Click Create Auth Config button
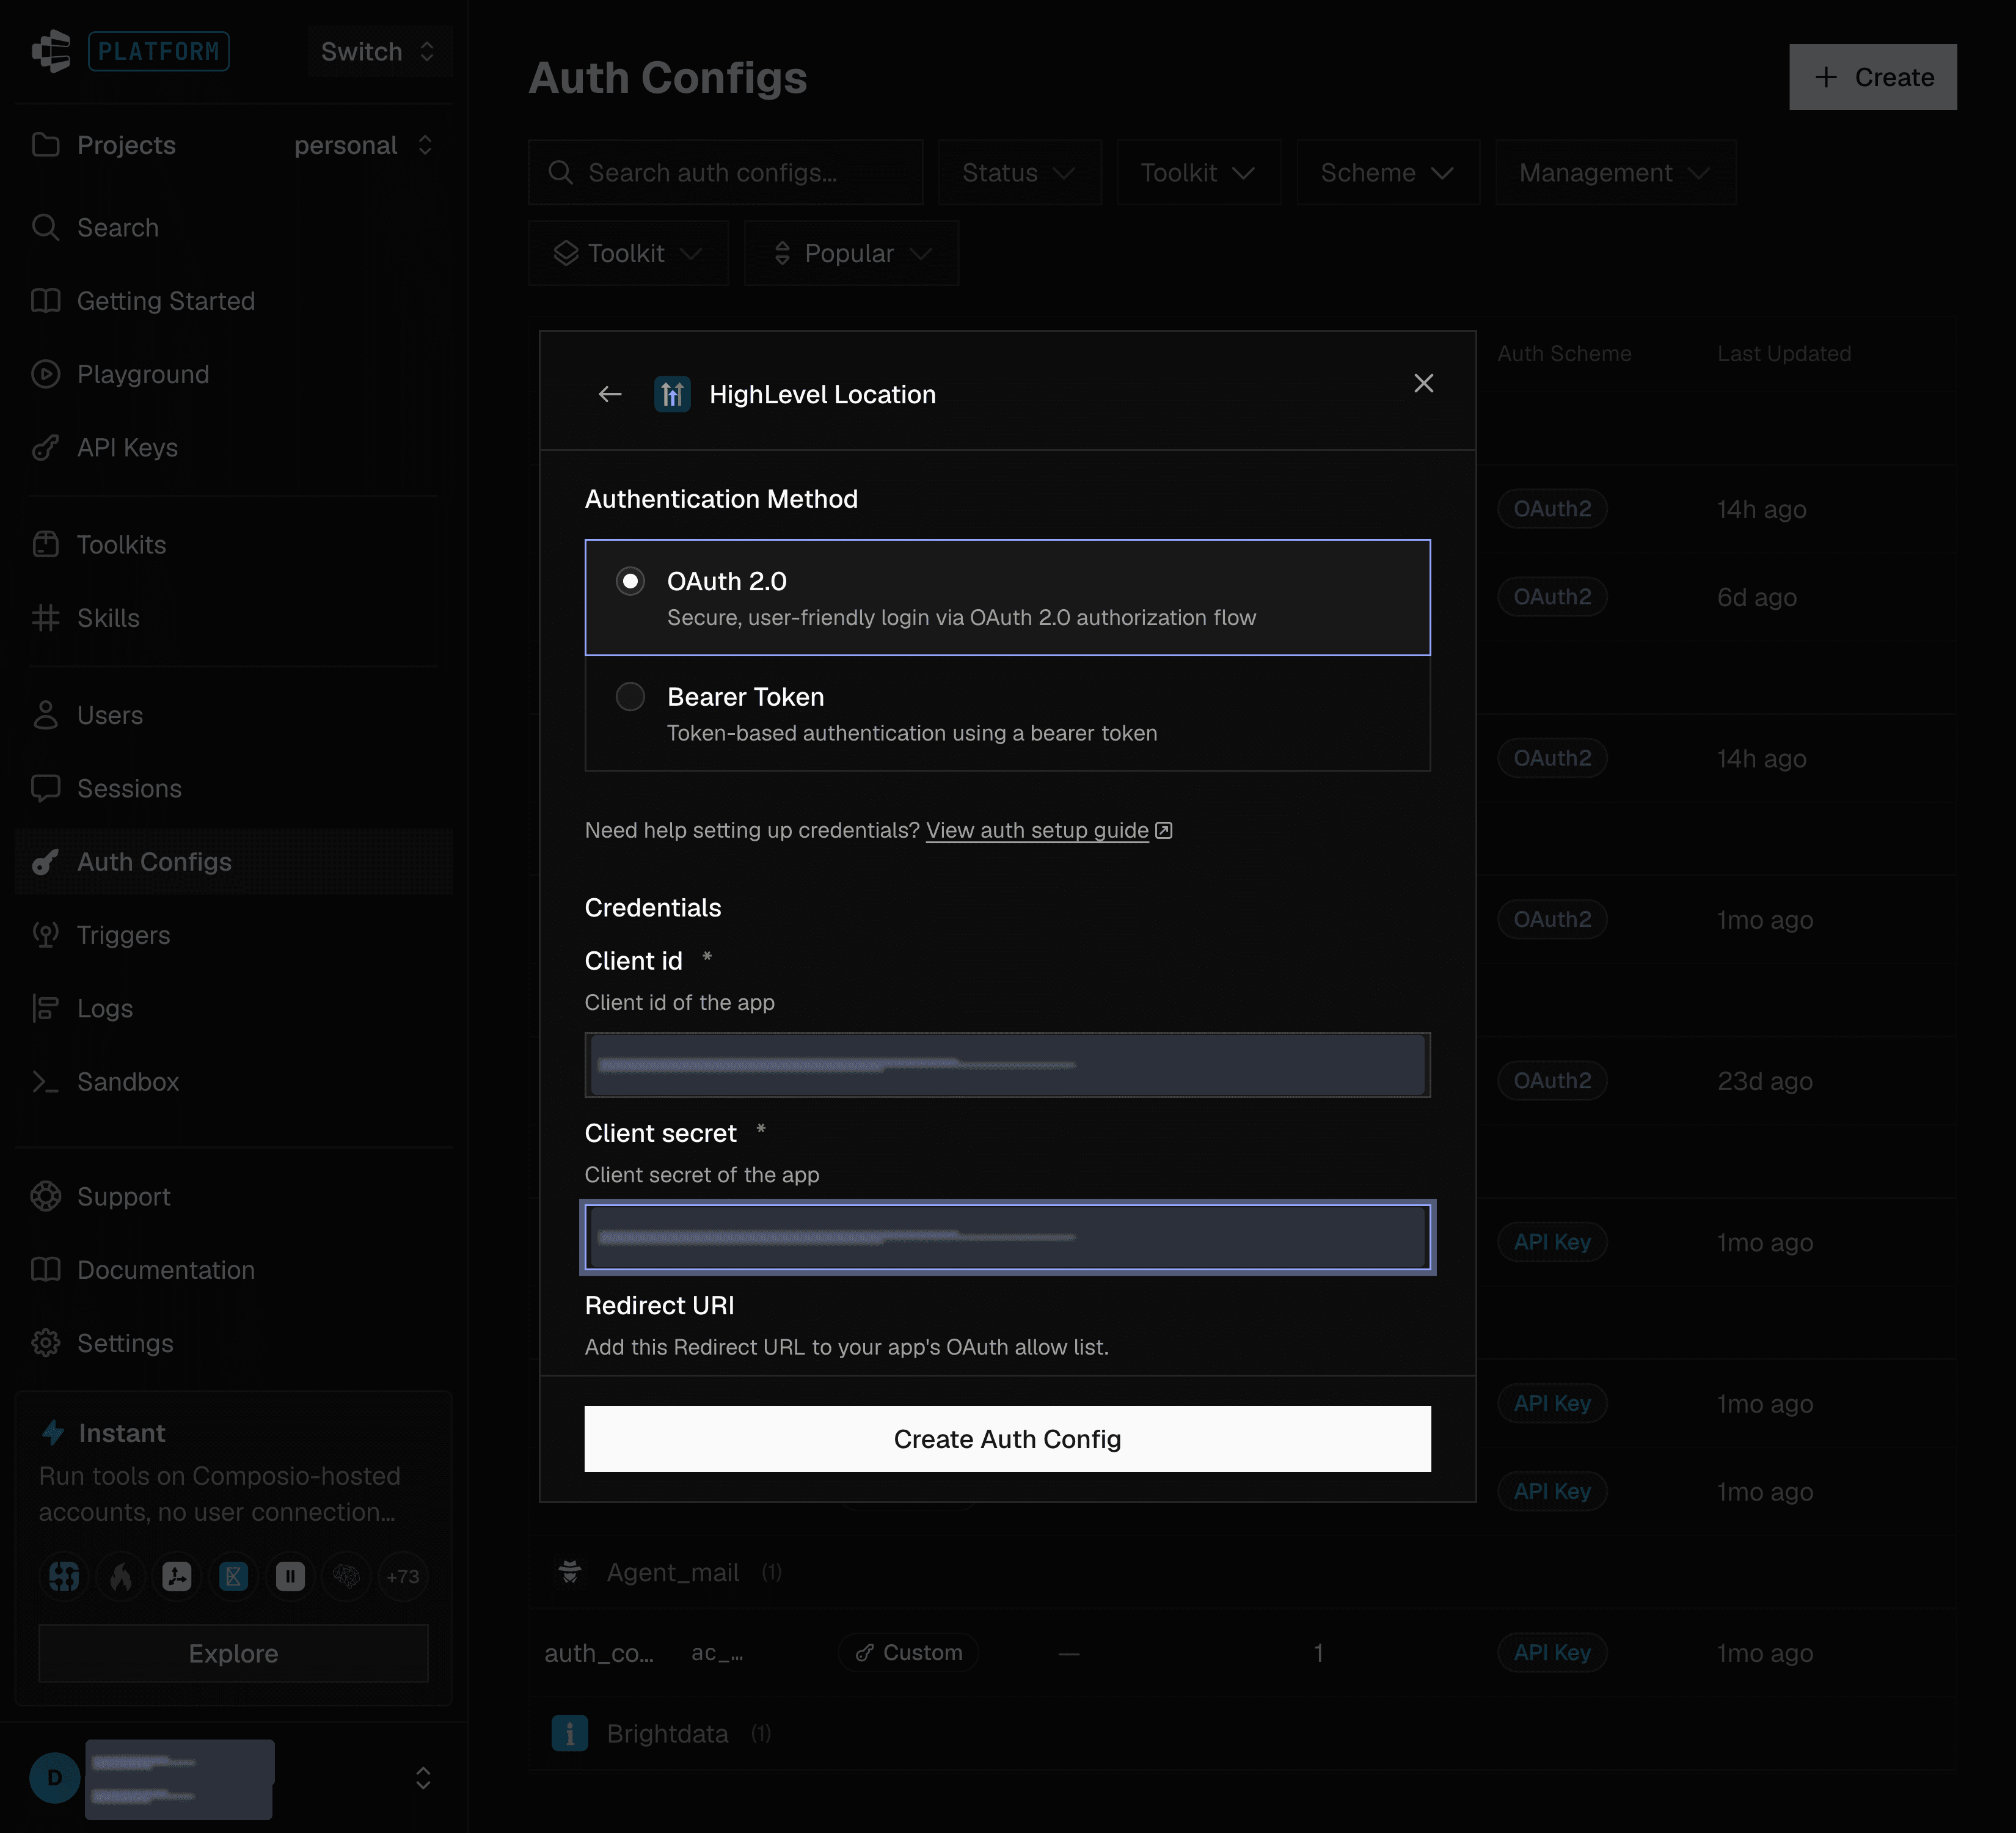The height and width of the screenshot is (1833, 2016). [1007, 1439]
